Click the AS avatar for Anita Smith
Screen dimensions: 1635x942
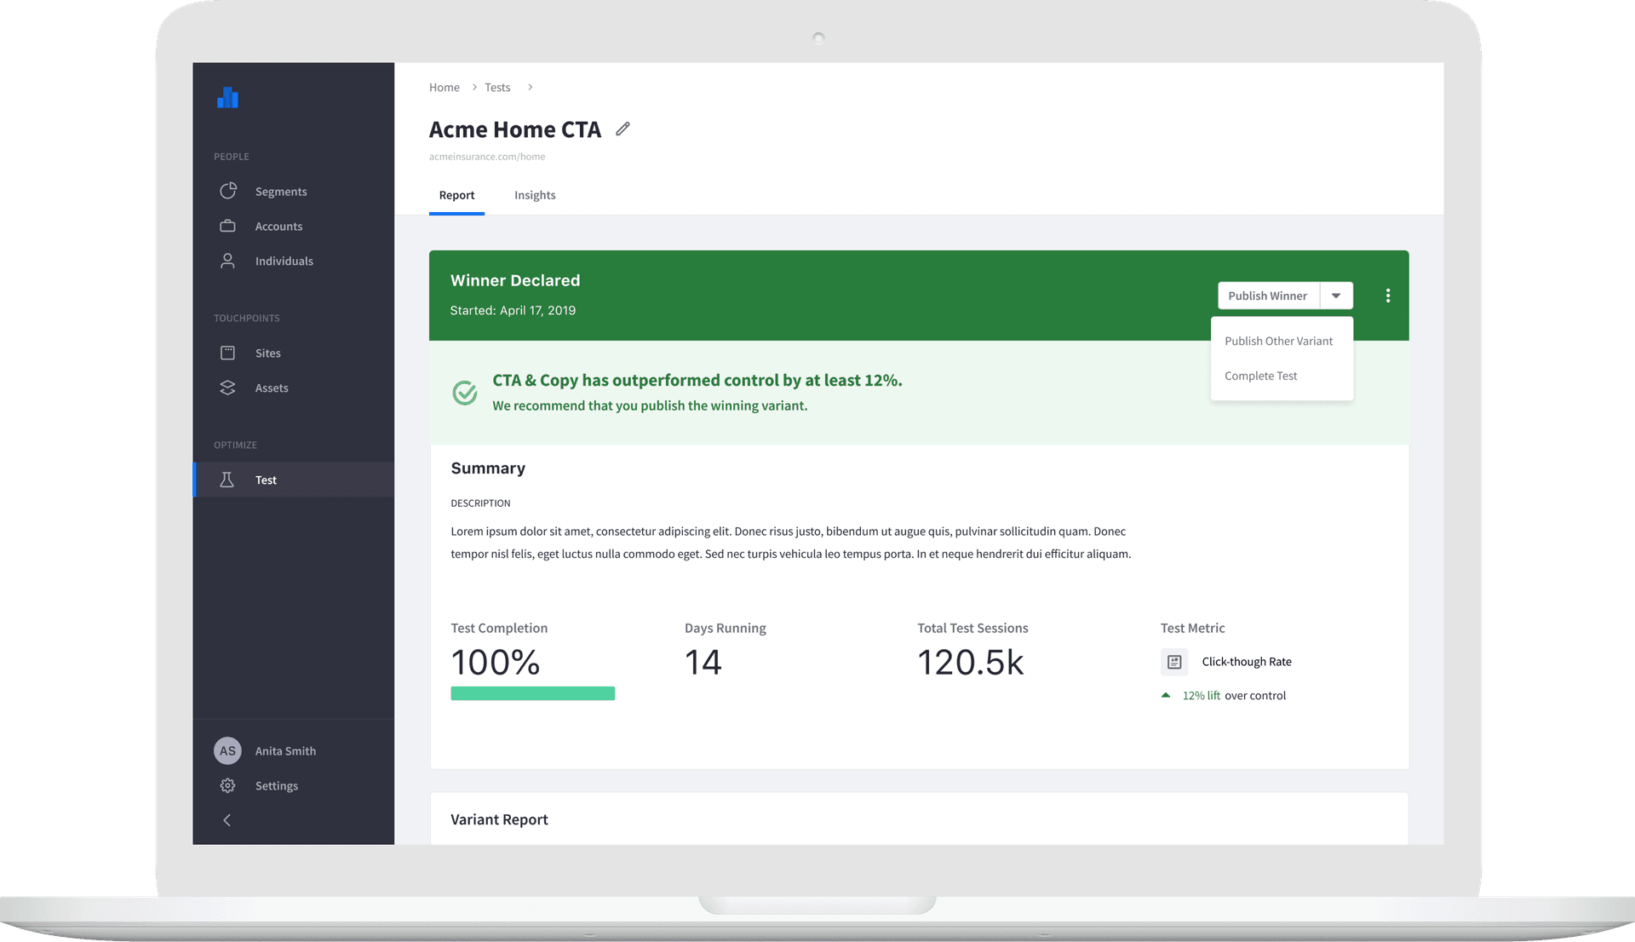[227, 750]
